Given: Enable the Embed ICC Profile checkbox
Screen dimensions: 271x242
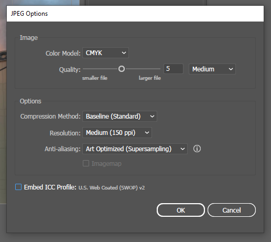Looking at the screenshot, I should tap(18, 187).
